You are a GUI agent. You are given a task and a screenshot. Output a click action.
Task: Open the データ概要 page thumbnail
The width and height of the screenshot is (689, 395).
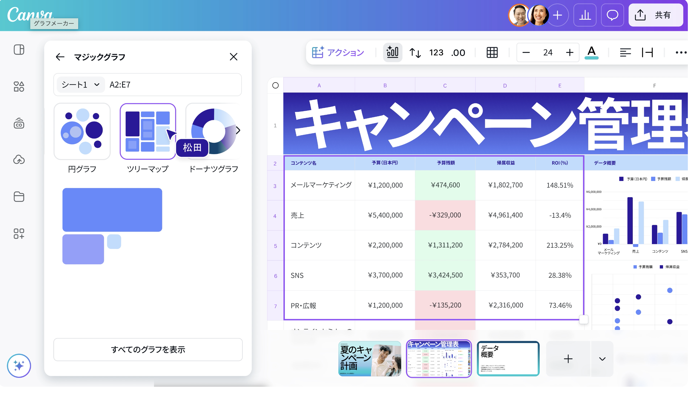point(508,359)
